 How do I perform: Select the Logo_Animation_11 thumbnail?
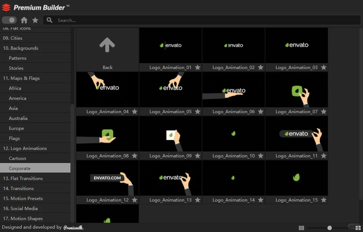tap(297, 134)
